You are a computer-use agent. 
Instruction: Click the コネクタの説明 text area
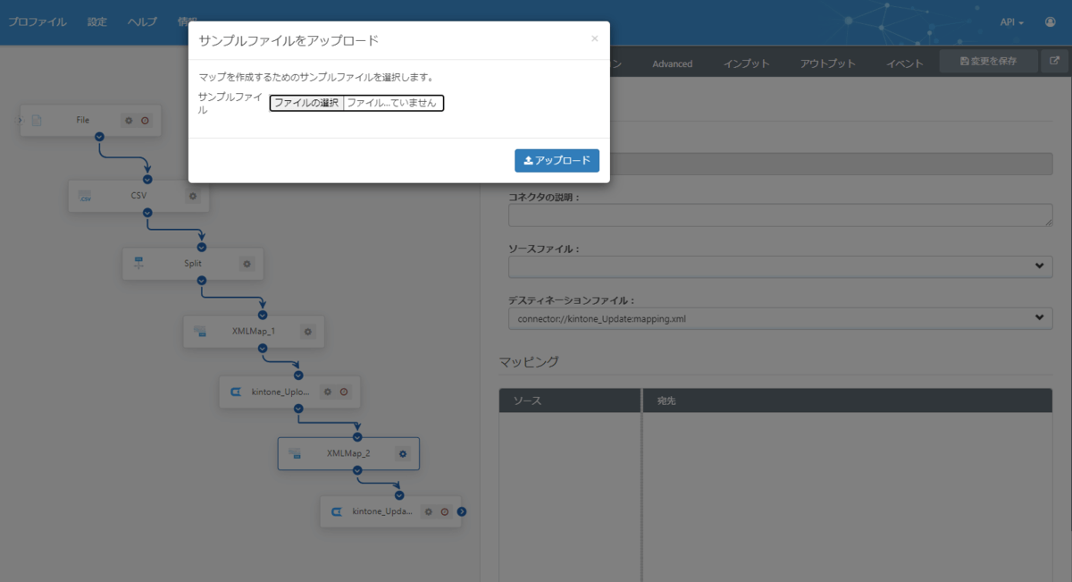[x=780, y=215]
